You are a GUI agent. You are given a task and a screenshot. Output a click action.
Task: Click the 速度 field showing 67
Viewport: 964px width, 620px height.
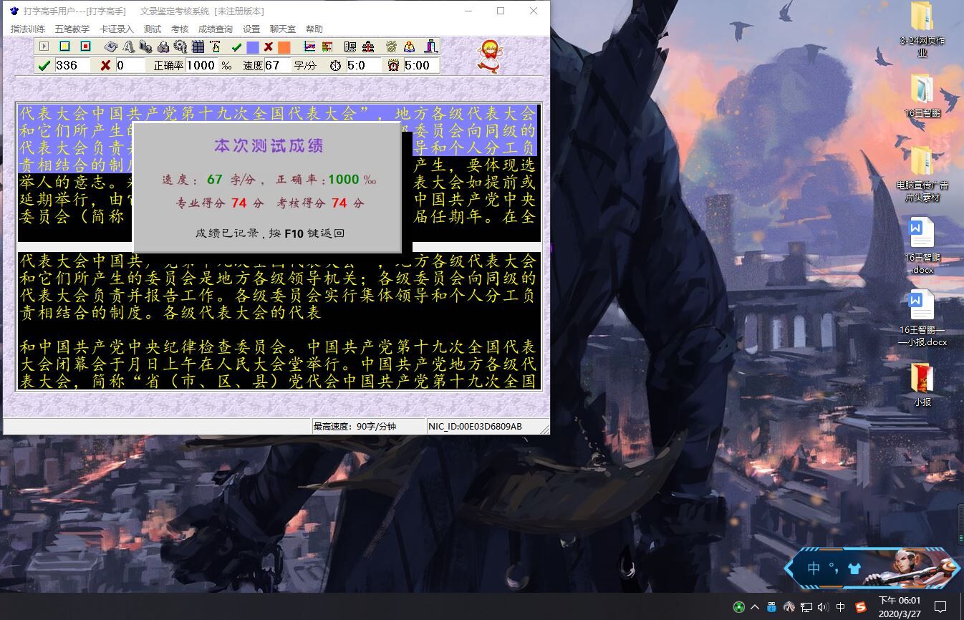point(277,65)
